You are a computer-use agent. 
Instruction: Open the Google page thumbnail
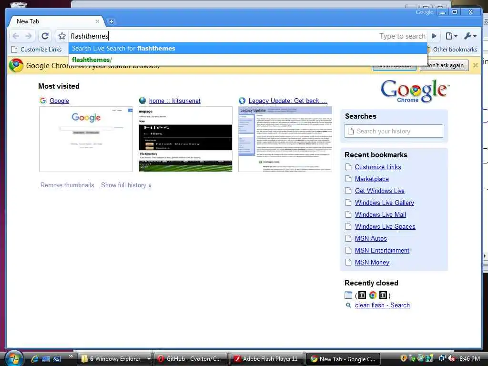click(86, 139)
